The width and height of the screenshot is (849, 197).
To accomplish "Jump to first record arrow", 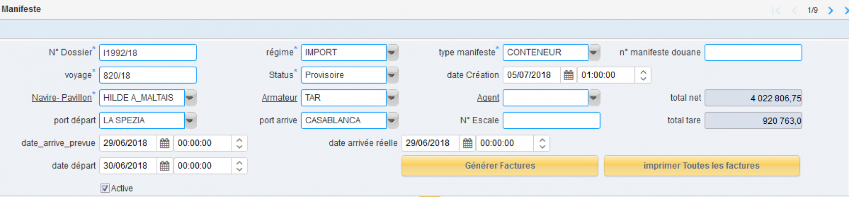I will point(776,10).
